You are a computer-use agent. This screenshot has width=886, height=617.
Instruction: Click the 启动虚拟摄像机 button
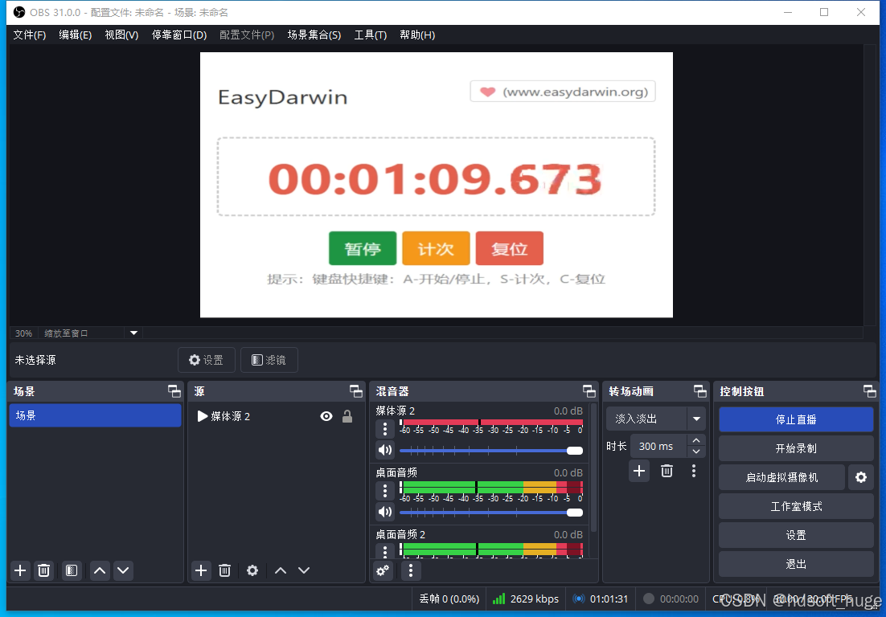[782, 477]
